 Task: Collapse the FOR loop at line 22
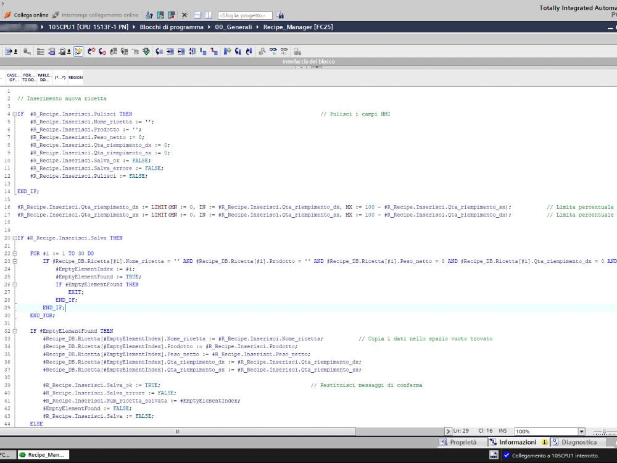tap(15, 254)
